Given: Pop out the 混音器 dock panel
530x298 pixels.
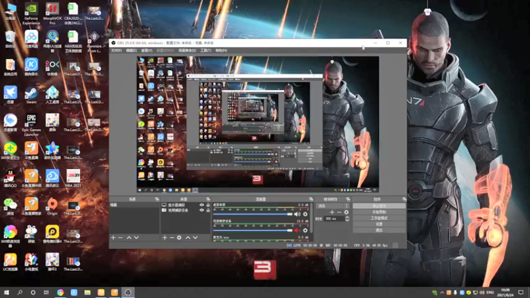Looking at the screenshot, I should 311,199.
